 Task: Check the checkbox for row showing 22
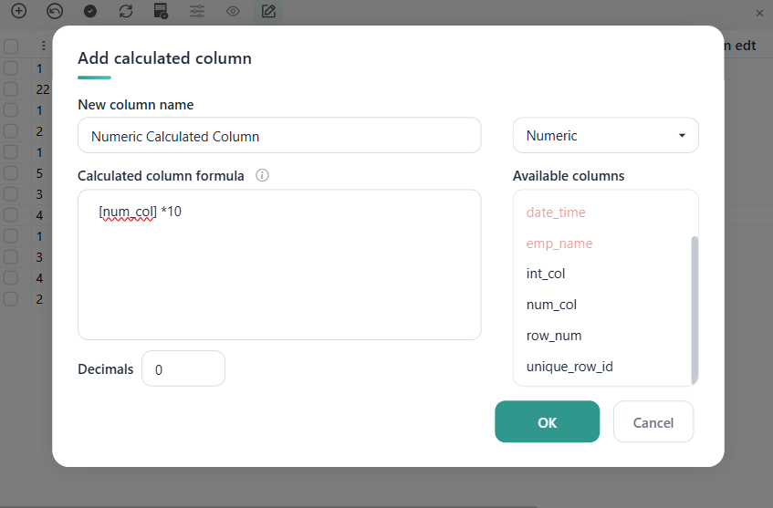[x=11, y=89]
